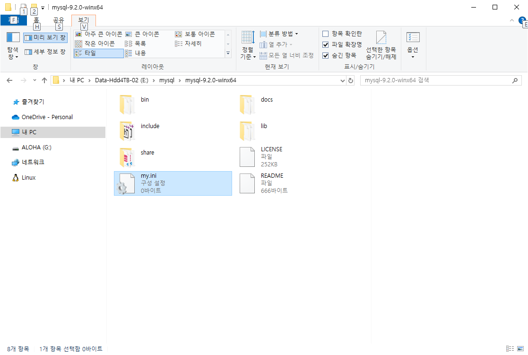Select details (자세히) layout
The width and height of the screenshot is (528, 355).
pyautogui.click(x=188, y=43)
